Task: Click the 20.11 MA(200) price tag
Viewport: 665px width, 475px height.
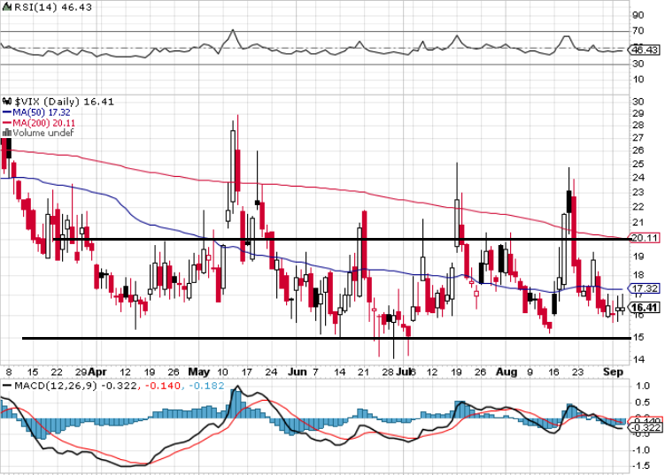Action: [643, 238]
